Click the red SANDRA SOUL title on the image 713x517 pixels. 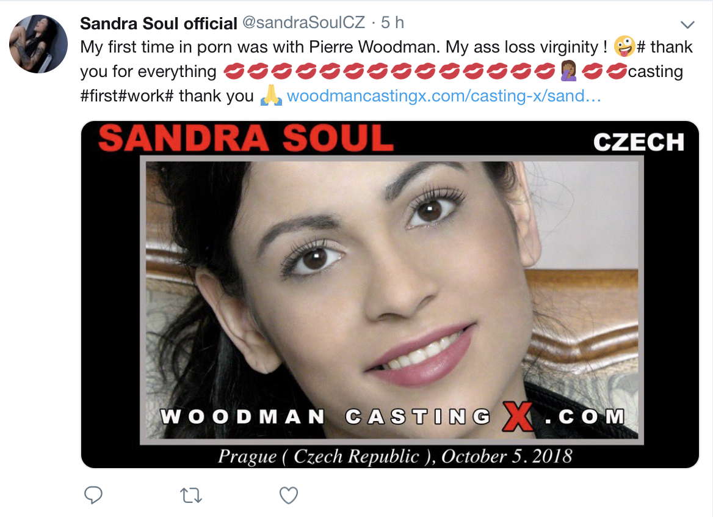pos(246,139)
